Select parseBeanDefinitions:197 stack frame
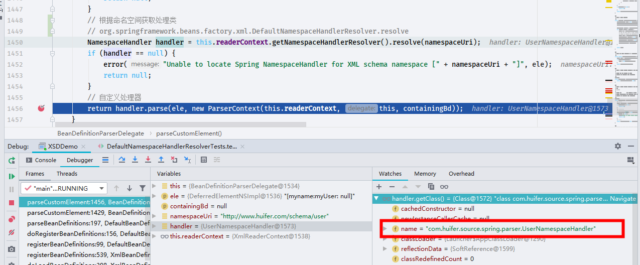The height and width of the screenshot is (265, 640). click(x=84, y=223)
